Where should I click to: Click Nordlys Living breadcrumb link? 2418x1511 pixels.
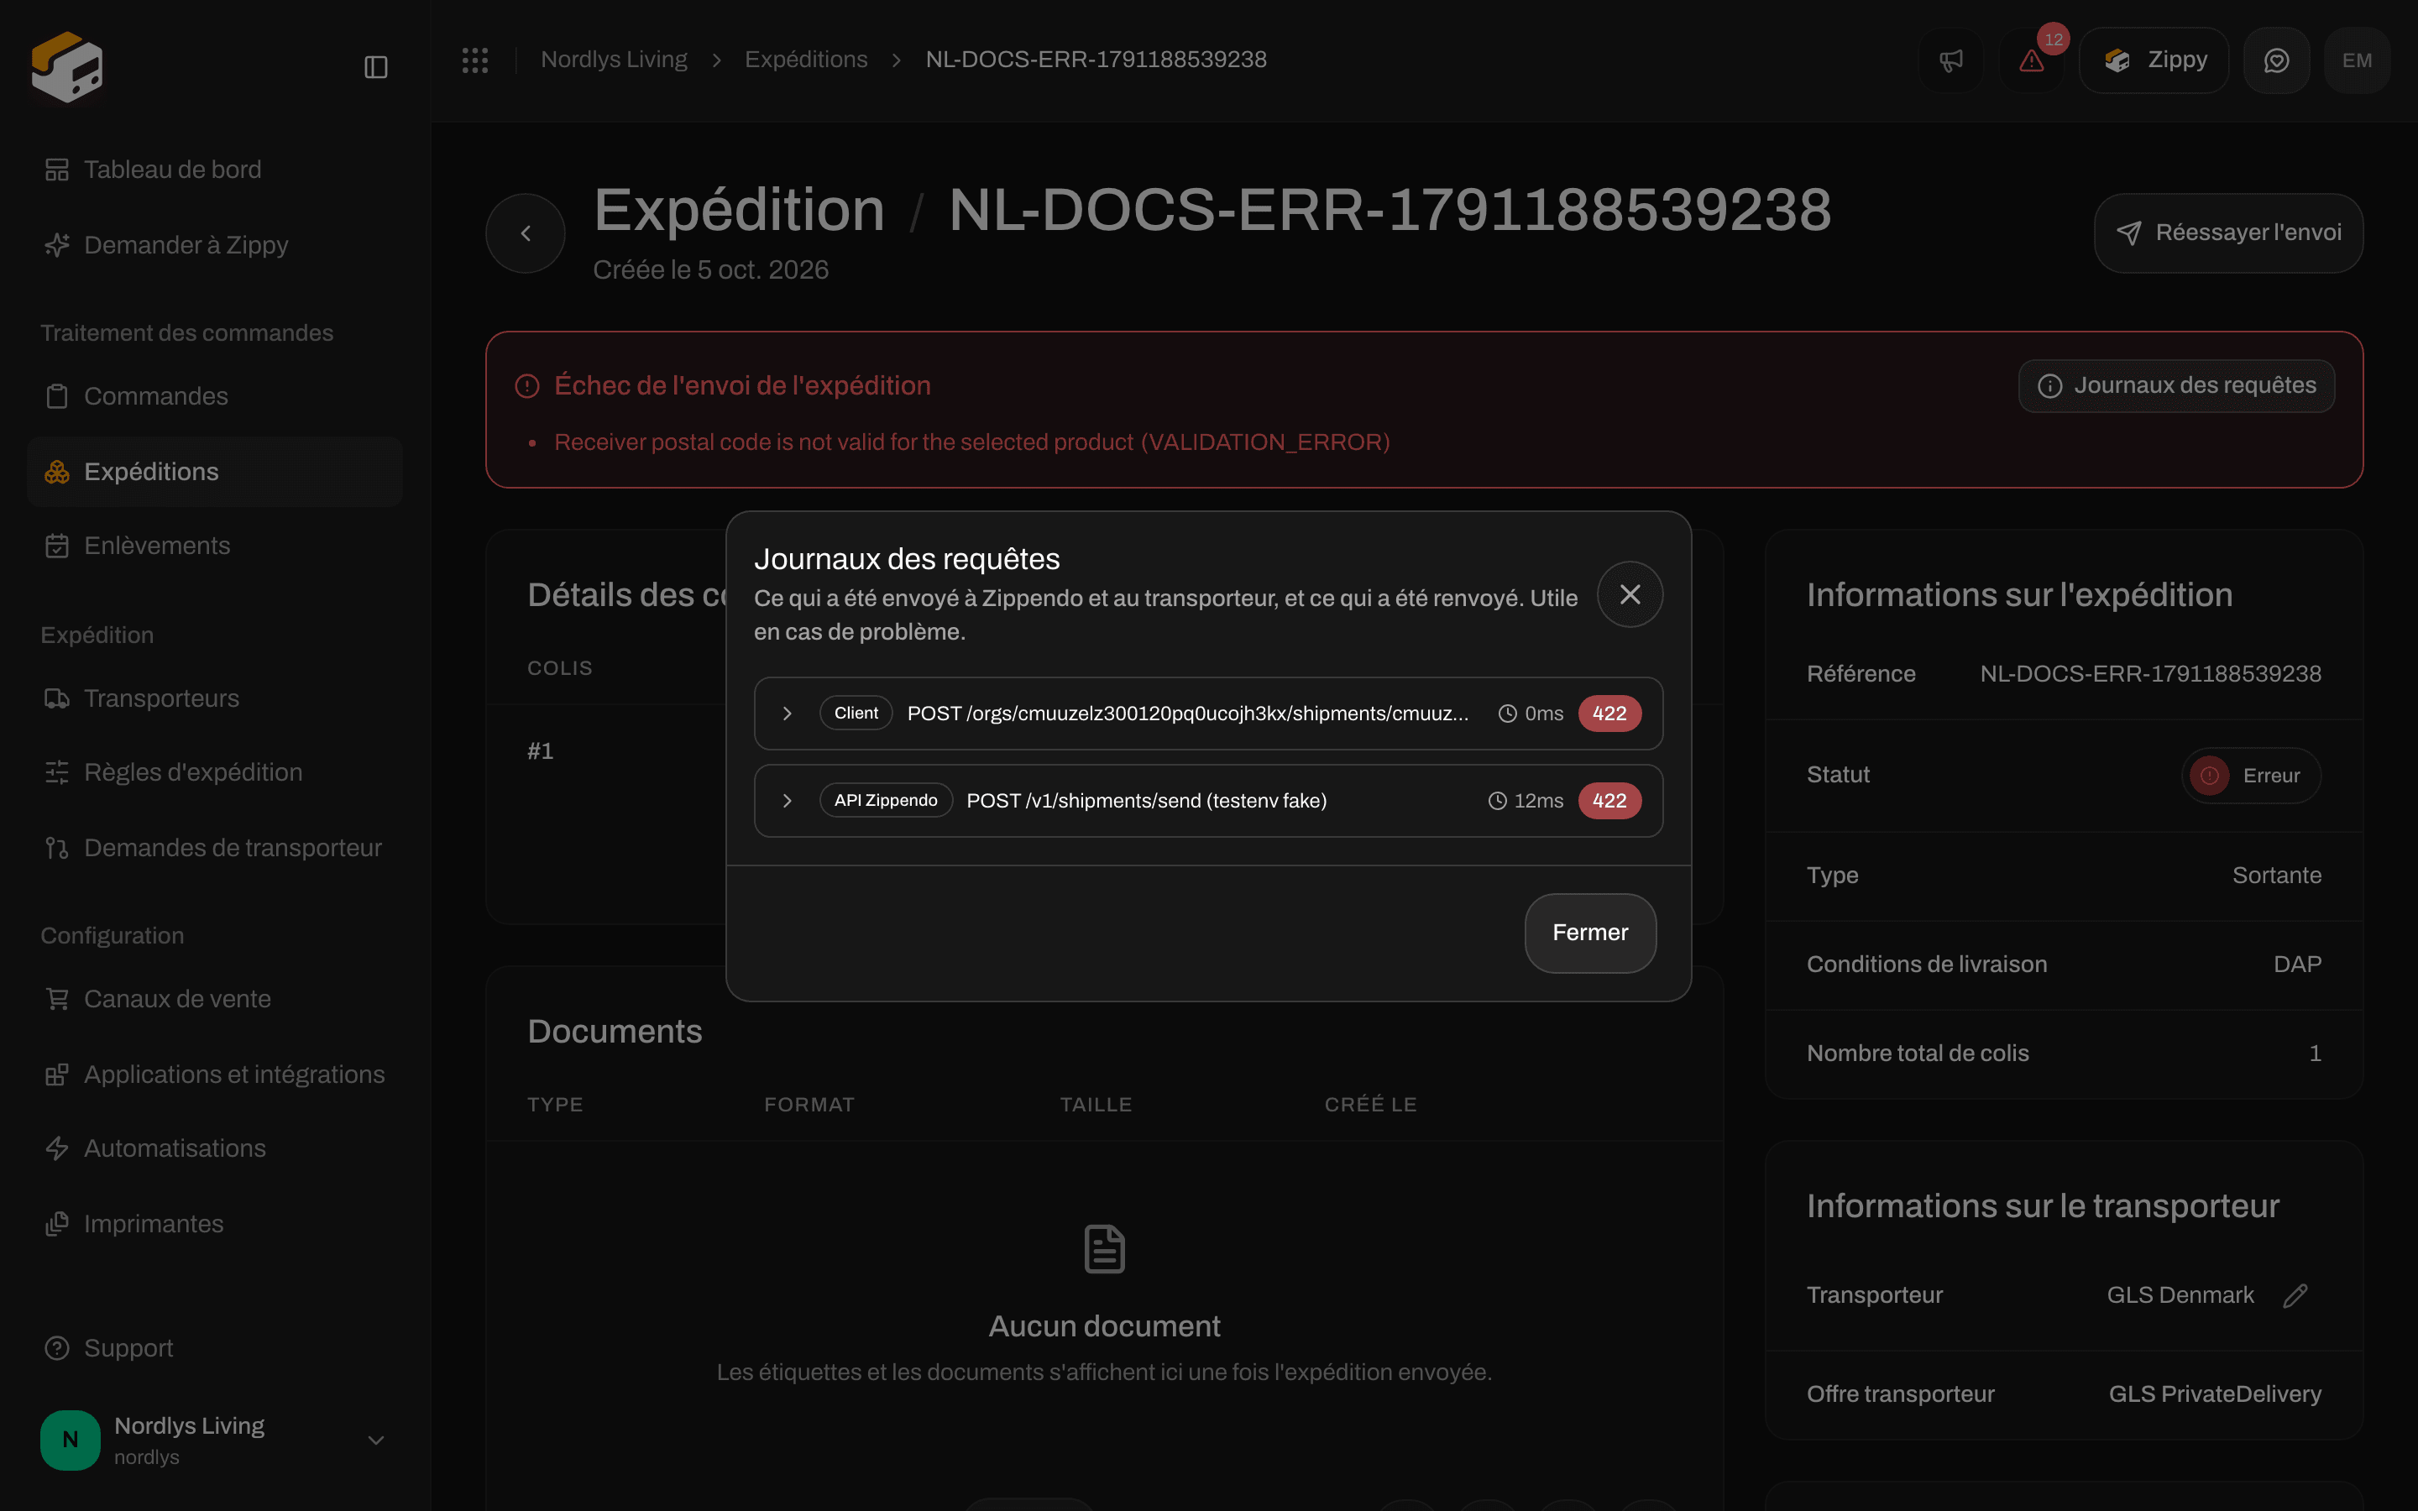[x=614, y=60]
